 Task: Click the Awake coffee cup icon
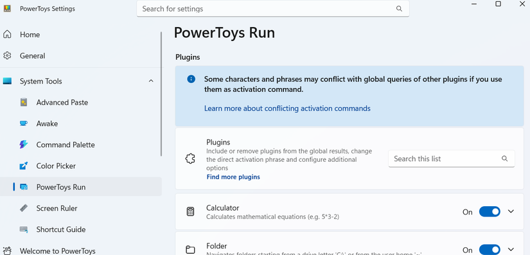pos(24,123)
